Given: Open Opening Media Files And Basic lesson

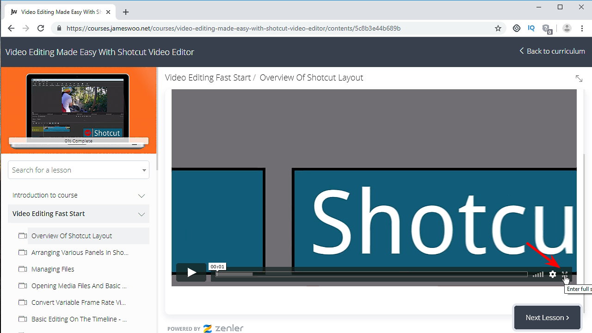Looking at the screenshot, I should point(79,286).
